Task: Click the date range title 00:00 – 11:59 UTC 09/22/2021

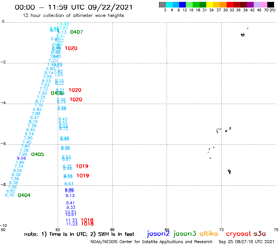Action: coord(74,7)
